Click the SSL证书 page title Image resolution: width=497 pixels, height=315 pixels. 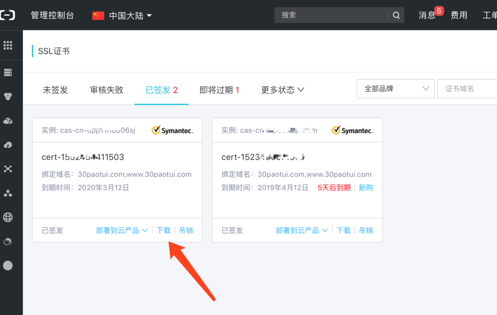coord(54,51)
